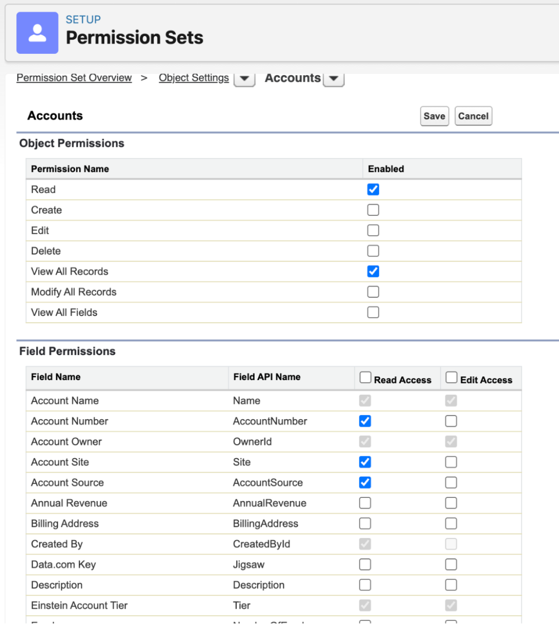This screenshot has width=559, height=629.
Task: Enable the Create object permission
Action: (372, 210)
